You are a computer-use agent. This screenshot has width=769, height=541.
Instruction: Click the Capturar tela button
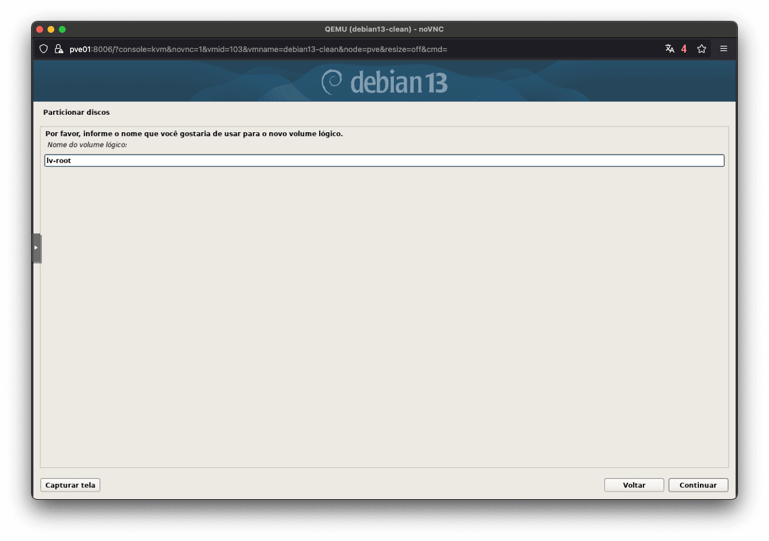[x=70, y=485]
